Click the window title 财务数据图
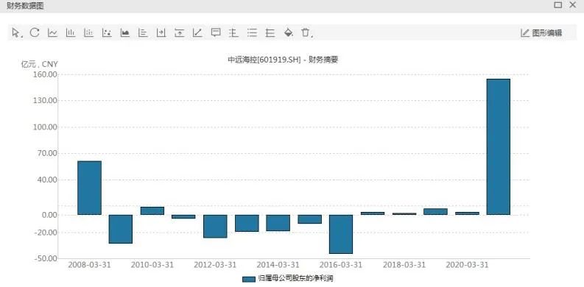 point(25,7)
